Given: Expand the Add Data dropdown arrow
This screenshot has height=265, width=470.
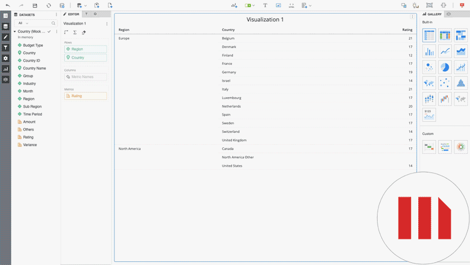Looking at the screenshot, I should click(x=85, y=6).
